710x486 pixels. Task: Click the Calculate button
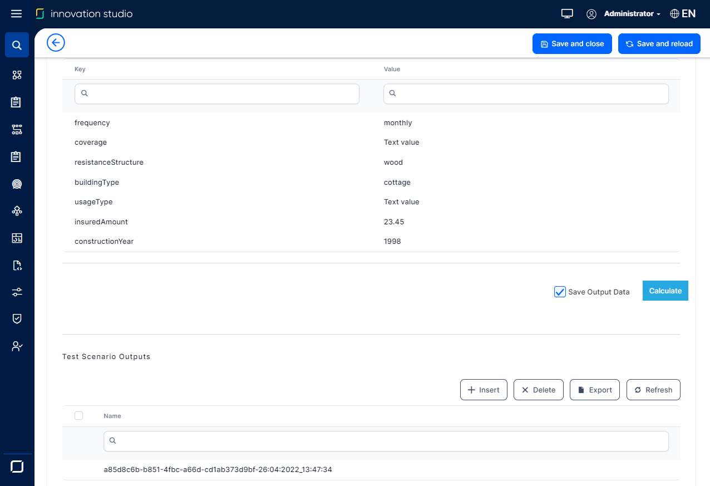point(665,291)
